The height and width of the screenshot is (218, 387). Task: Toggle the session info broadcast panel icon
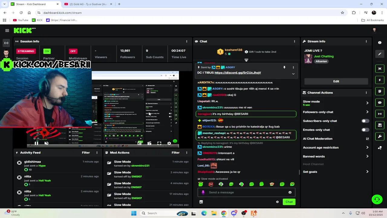coord(380,114)
